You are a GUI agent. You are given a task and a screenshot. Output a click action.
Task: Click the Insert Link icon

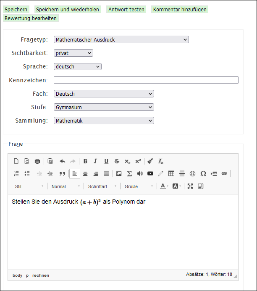click(x=224, y=173)
